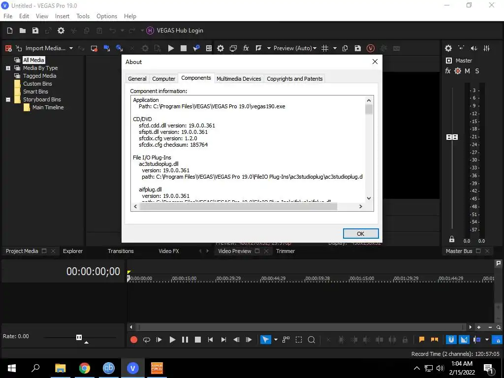
Task: Click Copy Snapshot to Clipboard icon
Action: point(345,48)
